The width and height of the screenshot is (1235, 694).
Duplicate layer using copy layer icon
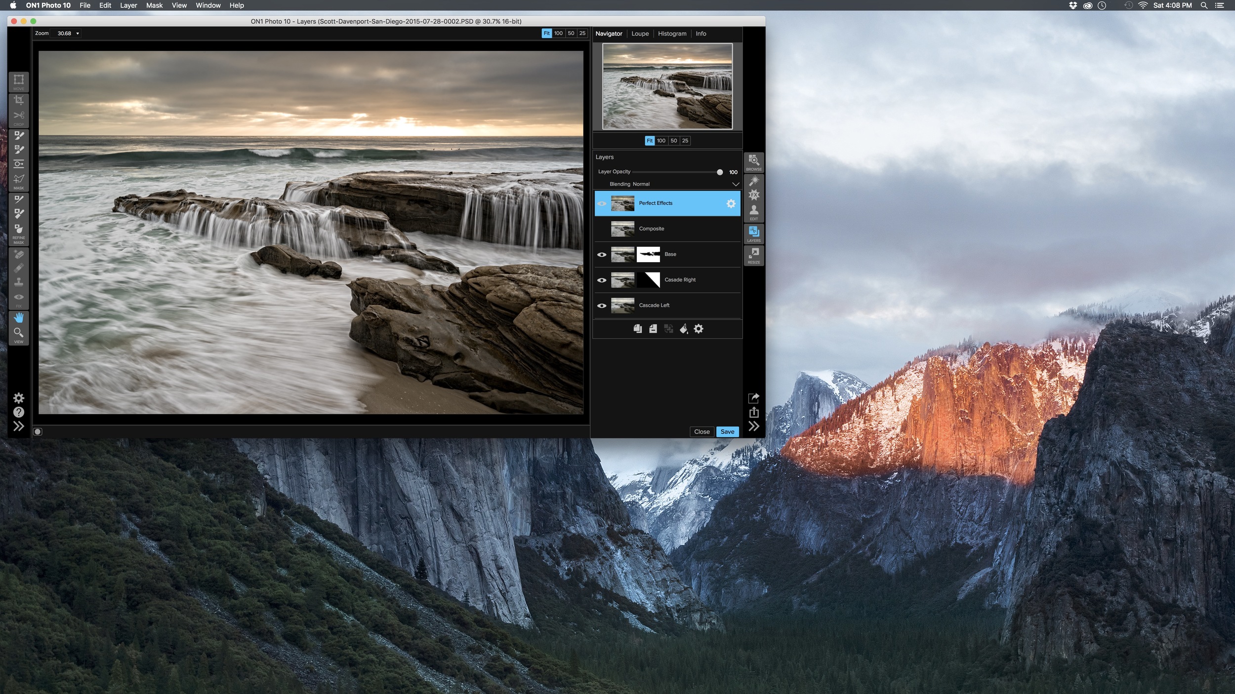[638, 329]
